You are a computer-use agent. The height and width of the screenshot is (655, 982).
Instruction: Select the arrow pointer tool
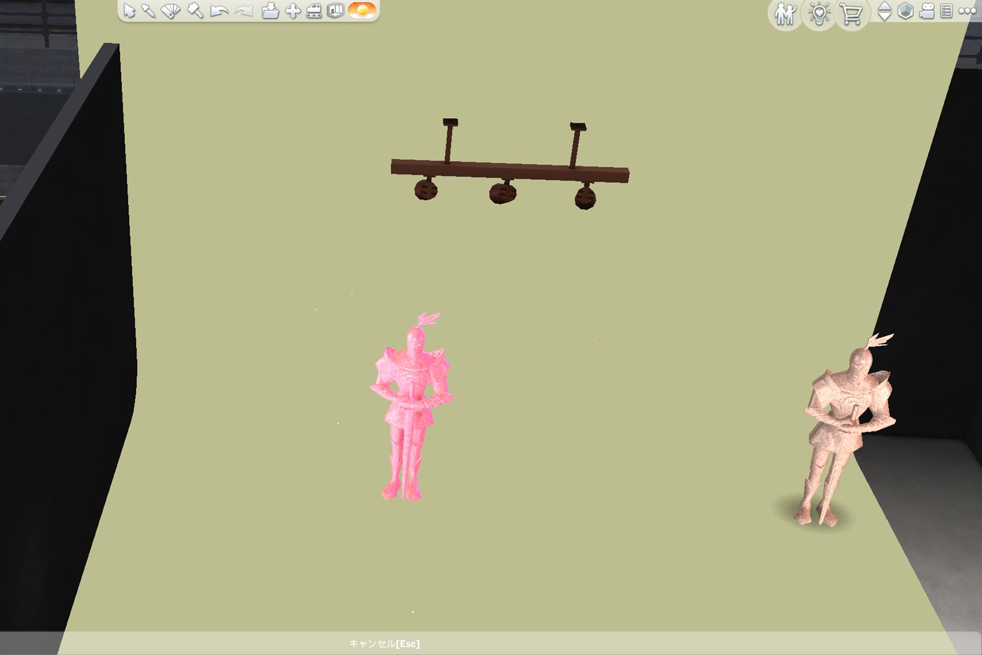(x=129, y=10)
